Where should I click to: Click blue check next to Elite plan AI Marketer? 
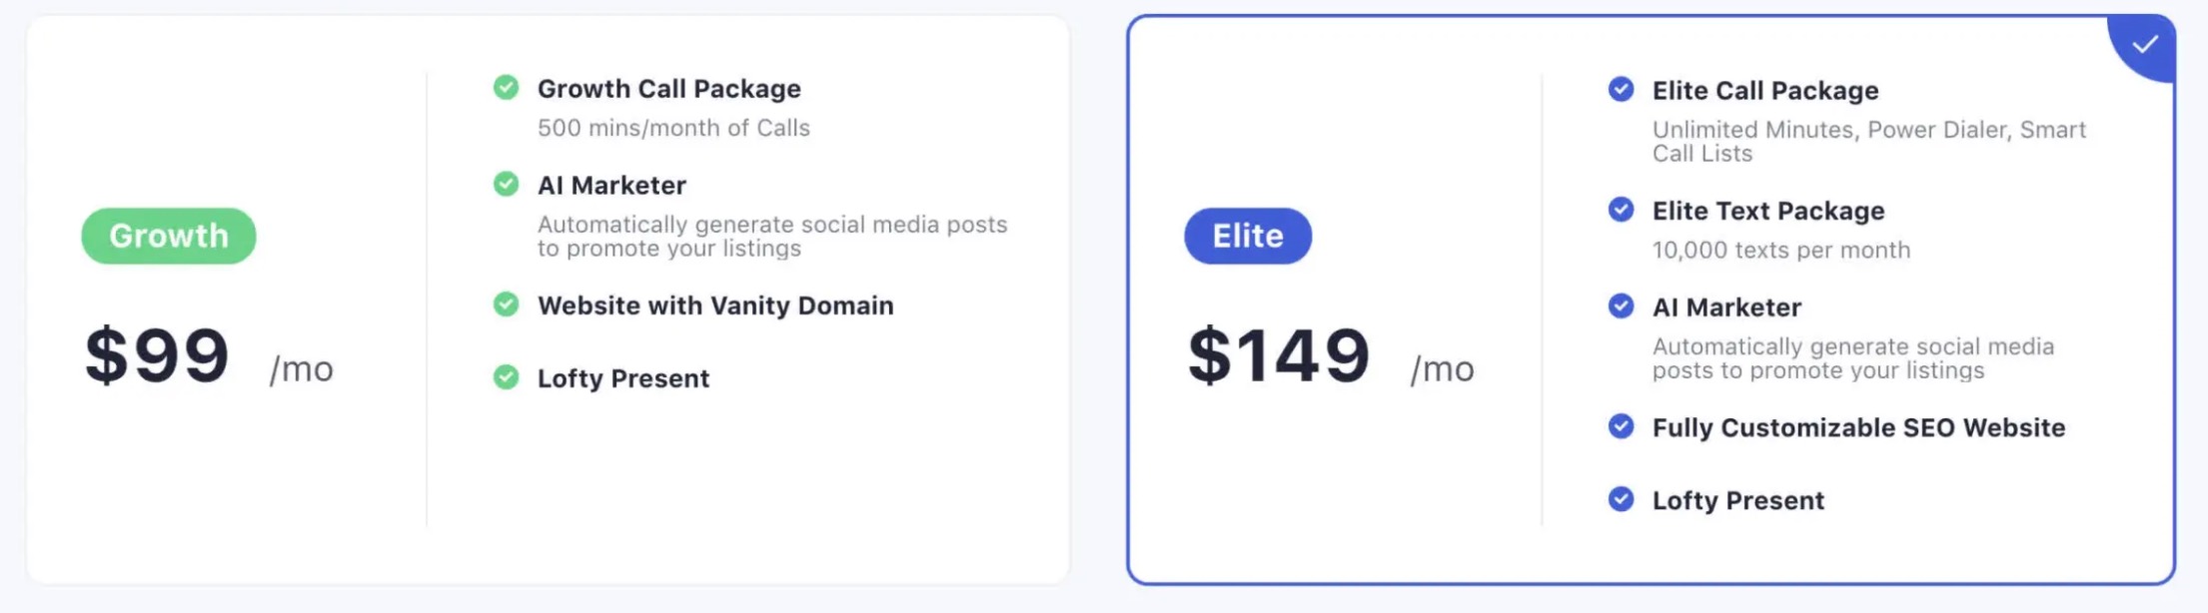pyautogui.click(x=1622, y=306)
